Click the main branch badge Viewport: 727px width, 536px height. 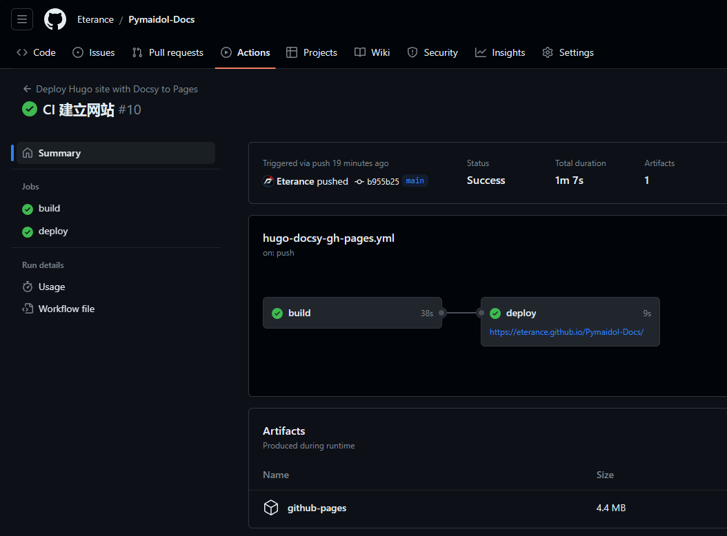415,181
